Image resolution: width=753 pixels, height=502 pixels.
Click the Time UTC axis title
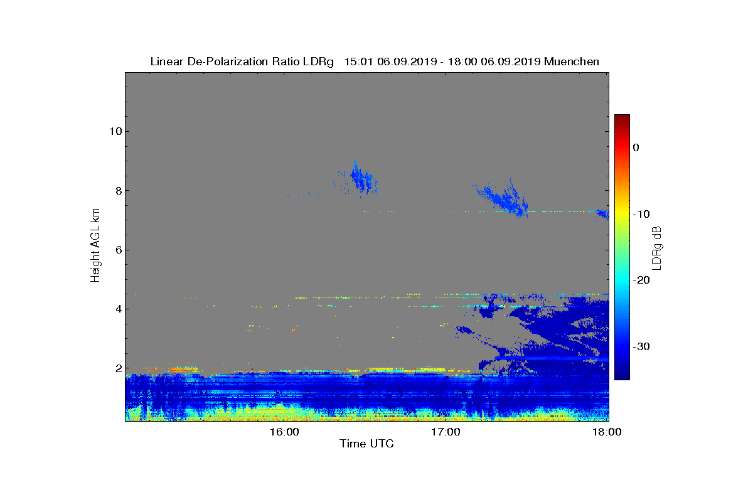366,444
